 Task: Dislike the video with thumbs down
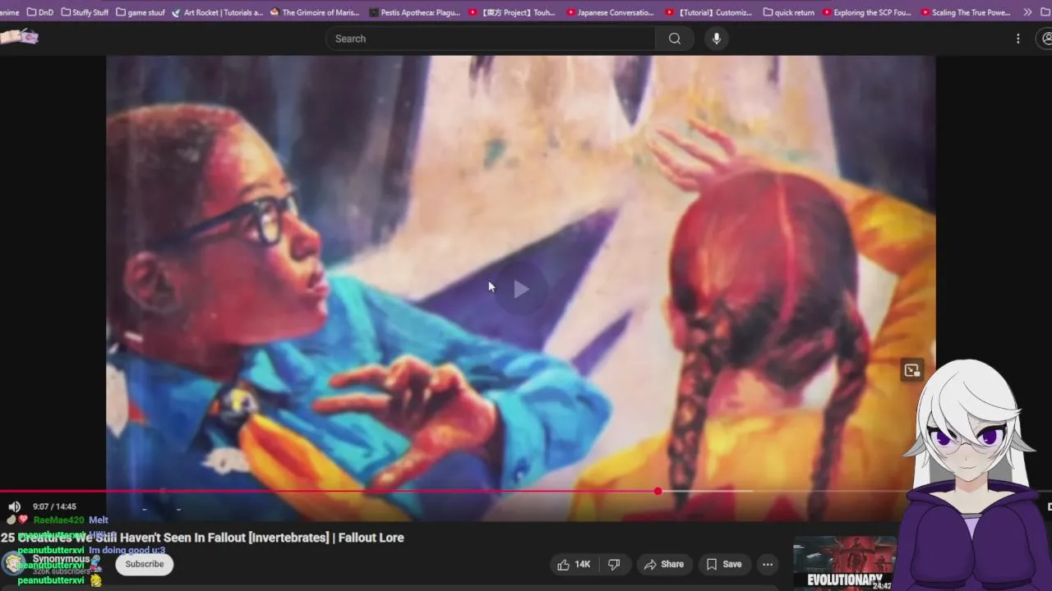tap(614, 564)
